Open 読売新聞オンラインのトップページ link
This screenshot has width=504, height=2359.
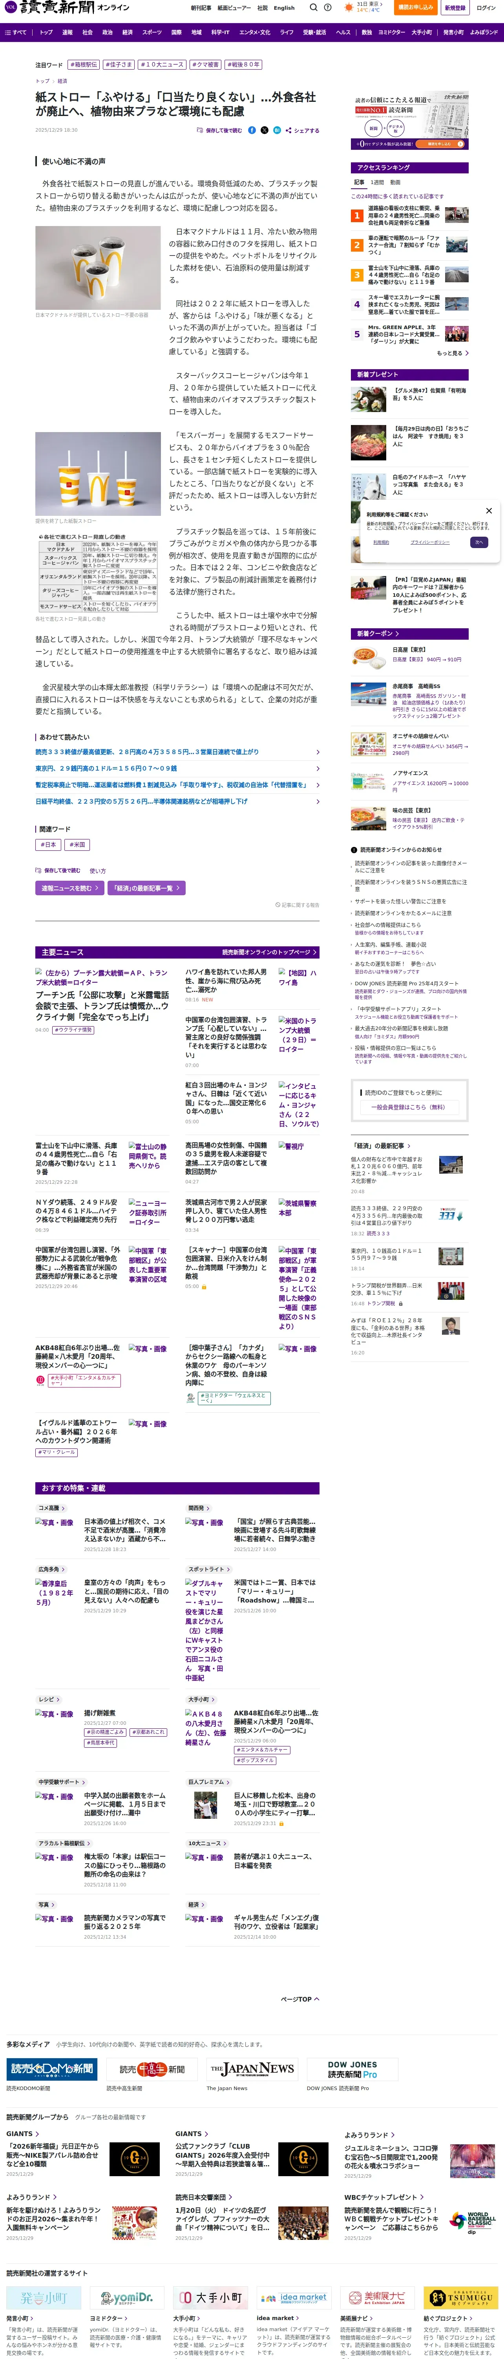point(270,951)
